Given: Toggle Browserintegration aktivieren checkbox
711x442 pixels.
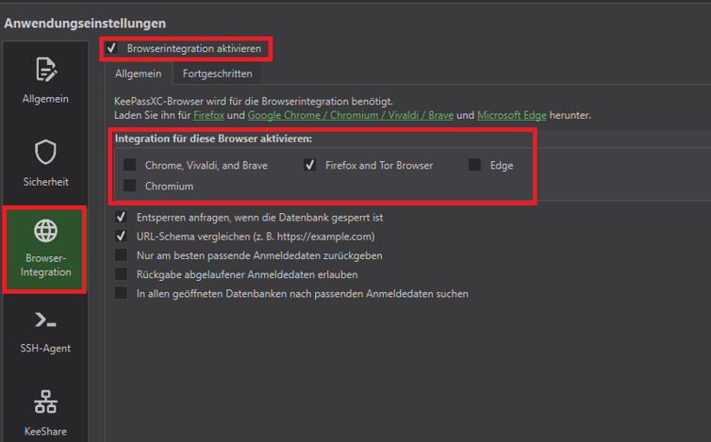Looking at the screenshot, I should pos(113,47).
